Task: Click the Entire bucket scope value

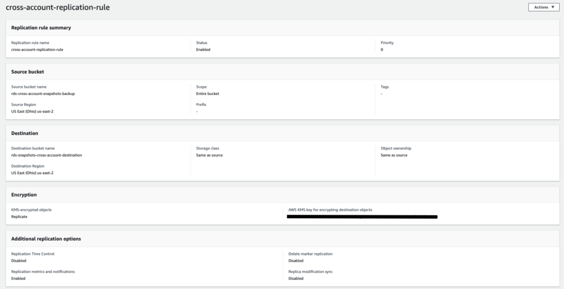Action: pos(208,93)
